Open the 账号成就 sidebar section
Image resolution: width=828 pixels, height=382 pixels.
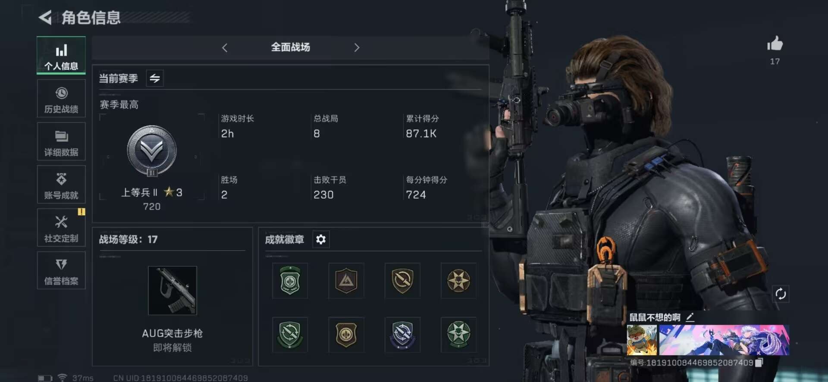tap(61, 185)
